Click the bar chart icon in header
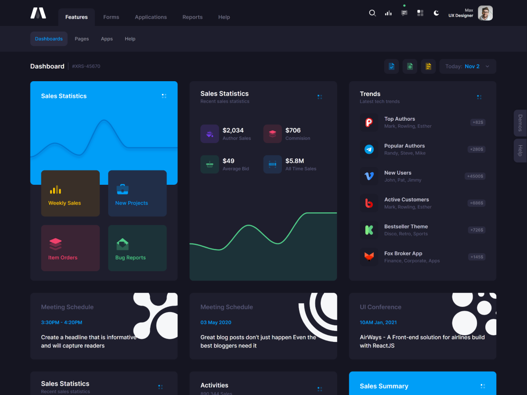Screen dimensions: 527x395 tap(388, 13)
